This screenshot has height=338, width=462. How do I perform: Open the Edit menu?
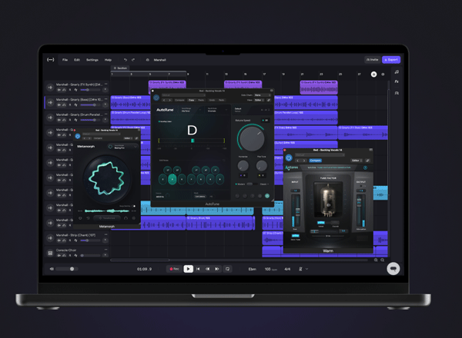pyautogui.click(x=77, y=60)
